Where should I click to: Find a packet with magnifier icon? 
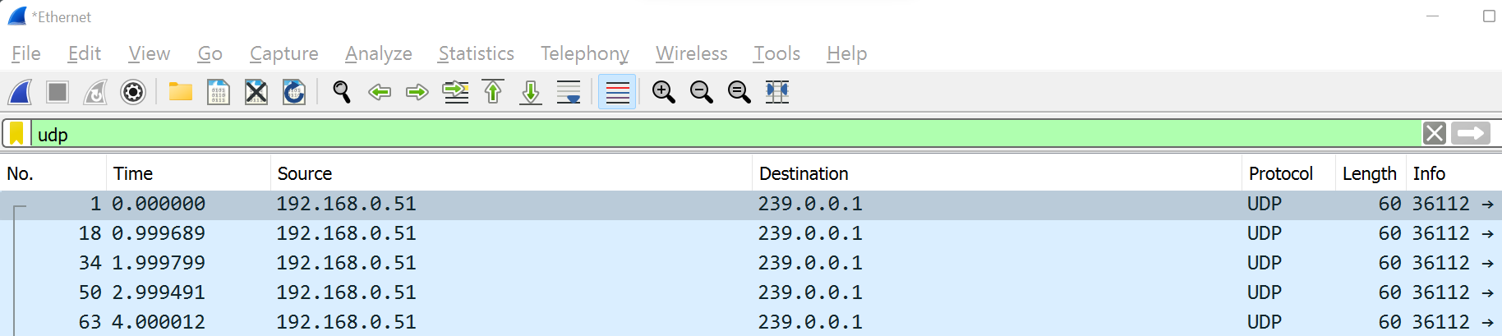(341, 92)
